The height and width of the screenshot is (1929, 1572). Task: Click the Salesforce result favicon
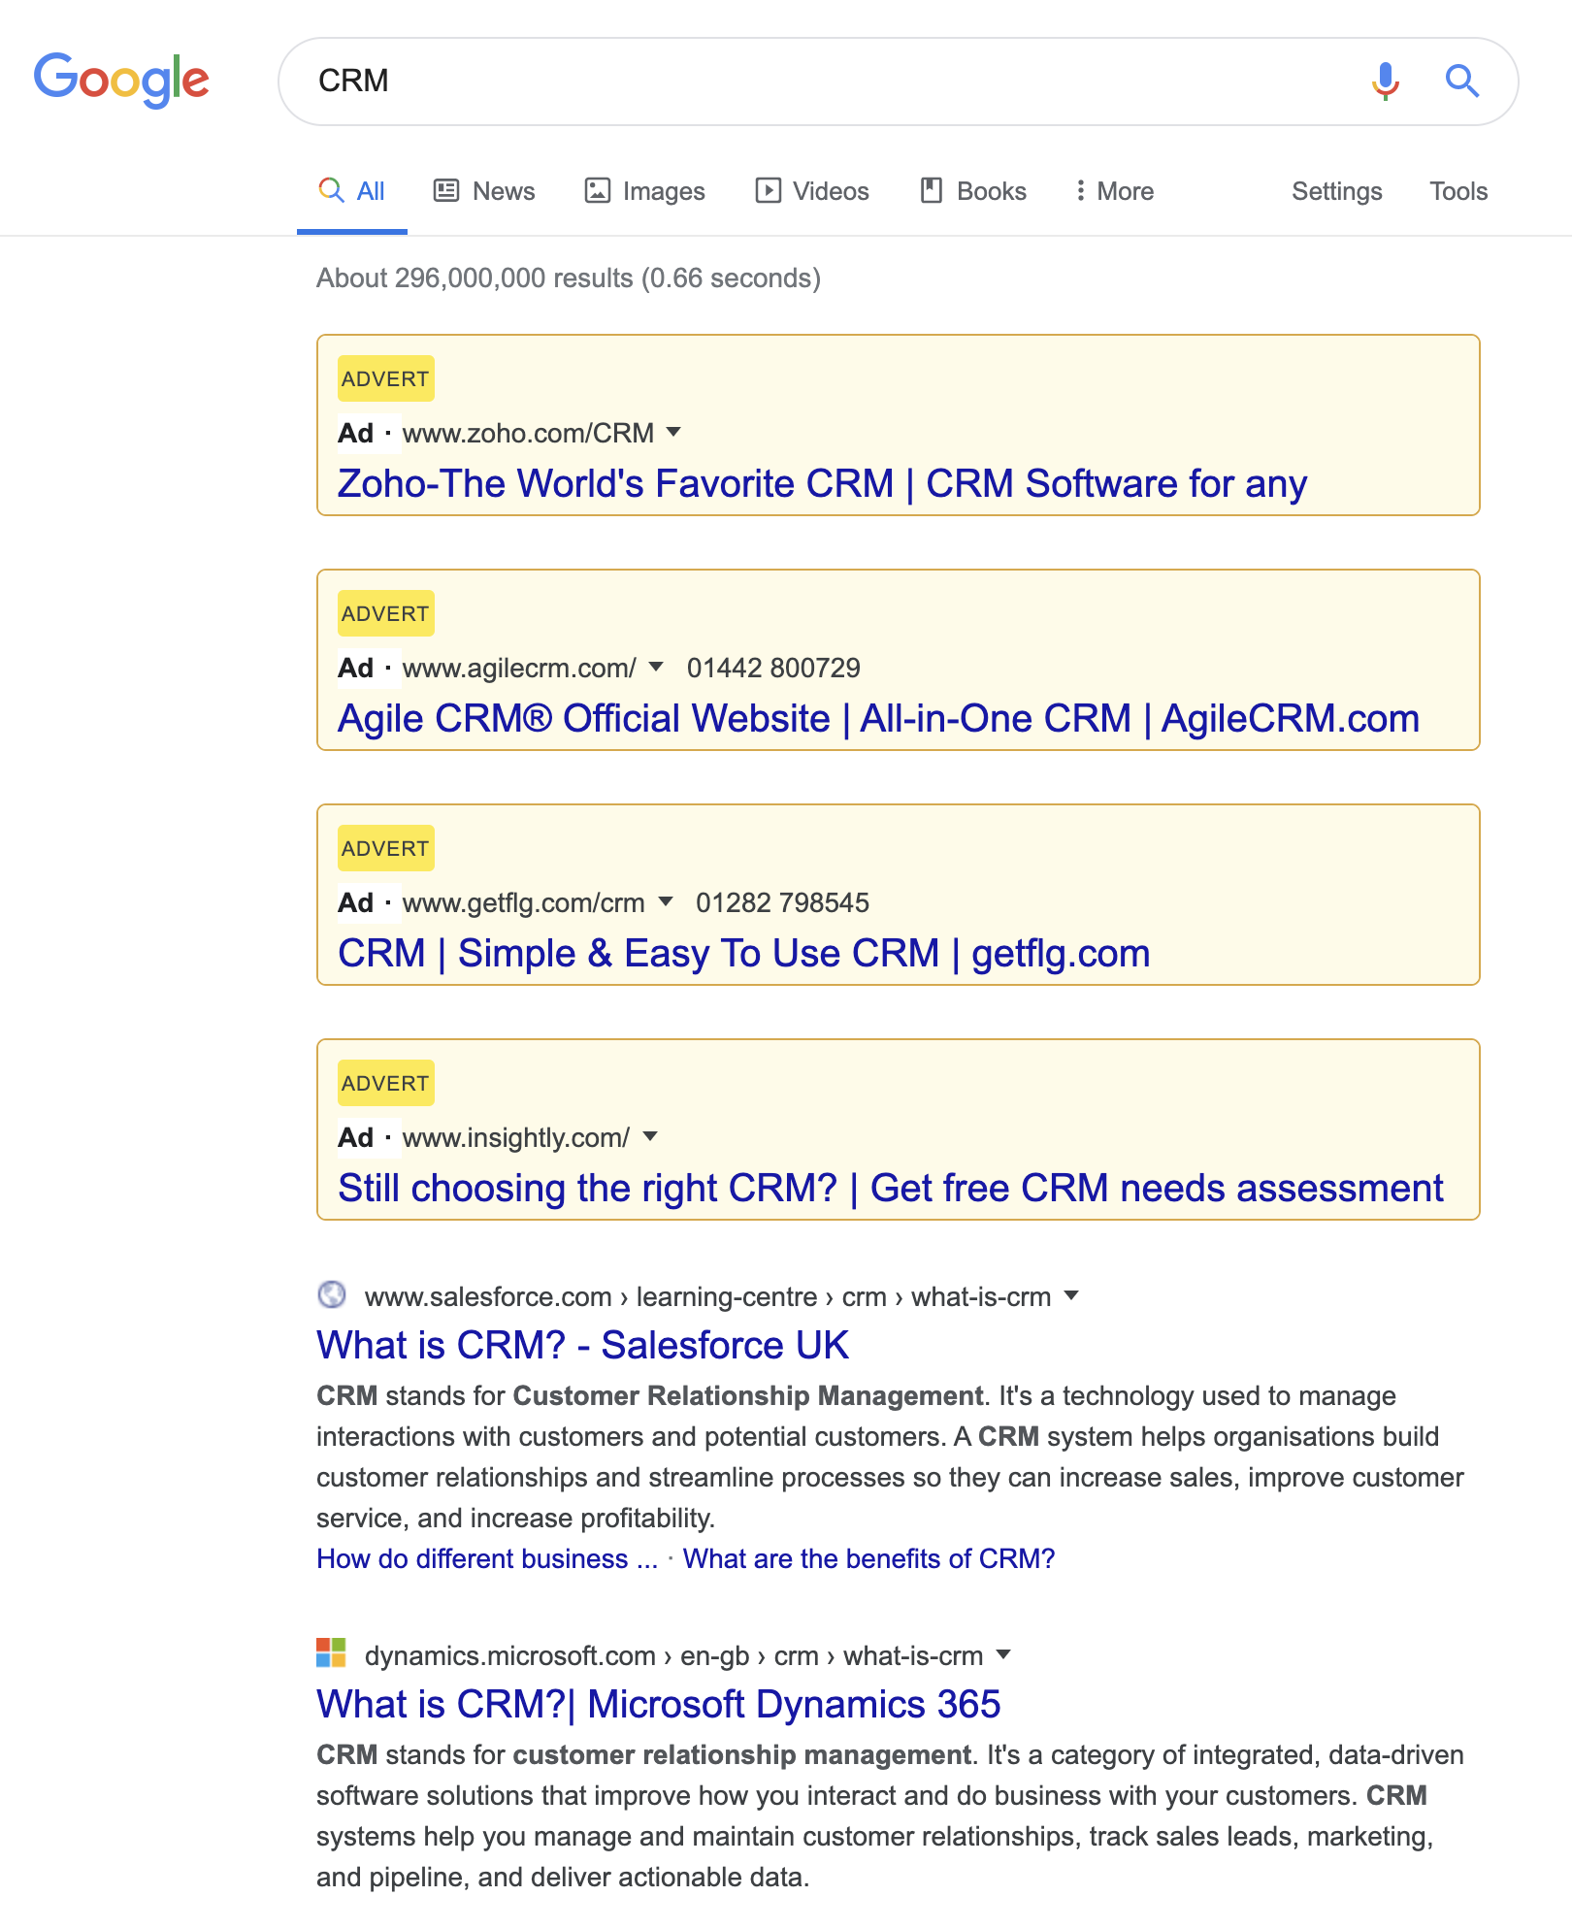pyautogui.click(x=332, y=1294)
